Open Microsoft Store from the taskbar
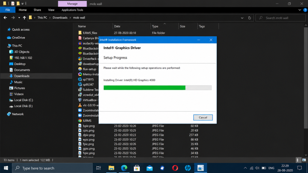Viewport: 308px width, 173px height. click(137, 168)
